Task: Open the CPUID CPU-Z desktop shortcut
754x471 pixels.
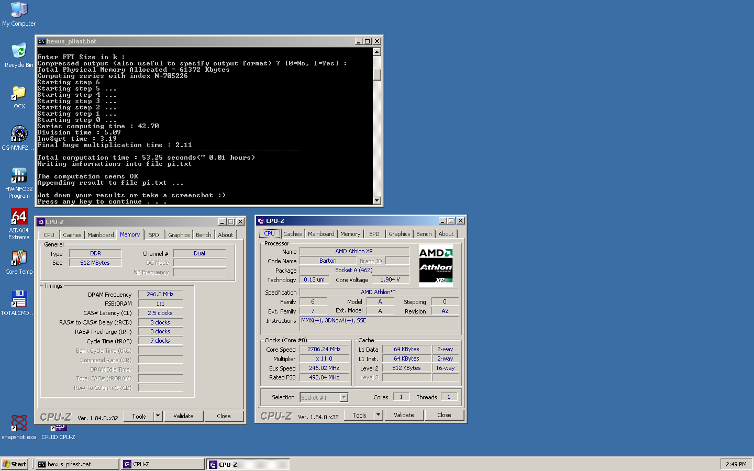Action: [58, 433]
